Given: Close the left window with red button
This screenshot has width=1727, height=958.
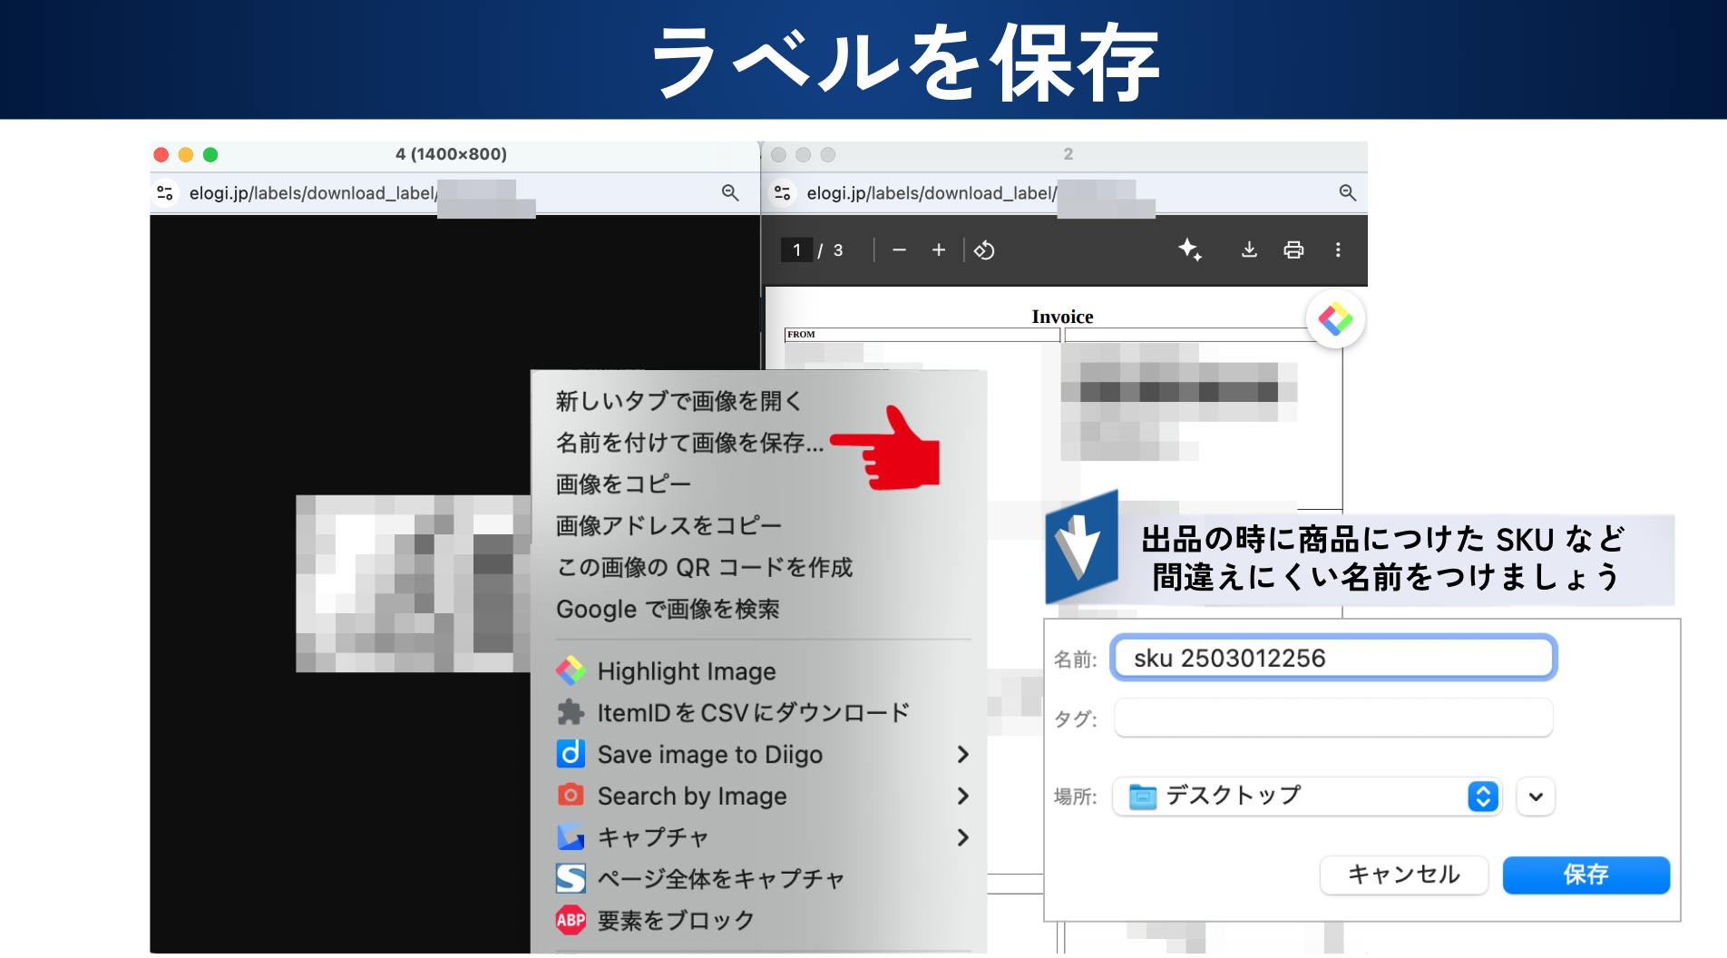Looking at the screenshot, I should 161,155.
